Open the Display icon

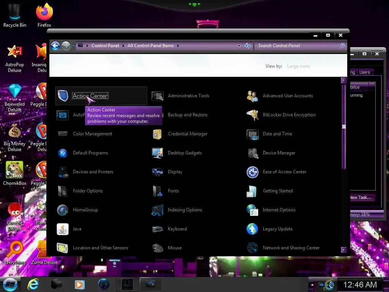pyautogui.click(x=158, y=172)
